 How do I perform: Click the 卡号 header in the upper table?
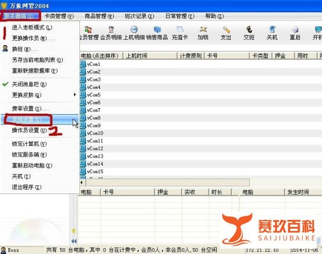click(x=227, y=56)
